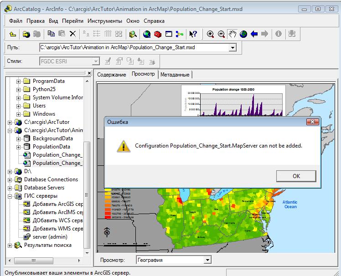Select Добавить WMS сервер item
Image resolution: width=341 pixels, height=276 pixels.
coord(53,229)
